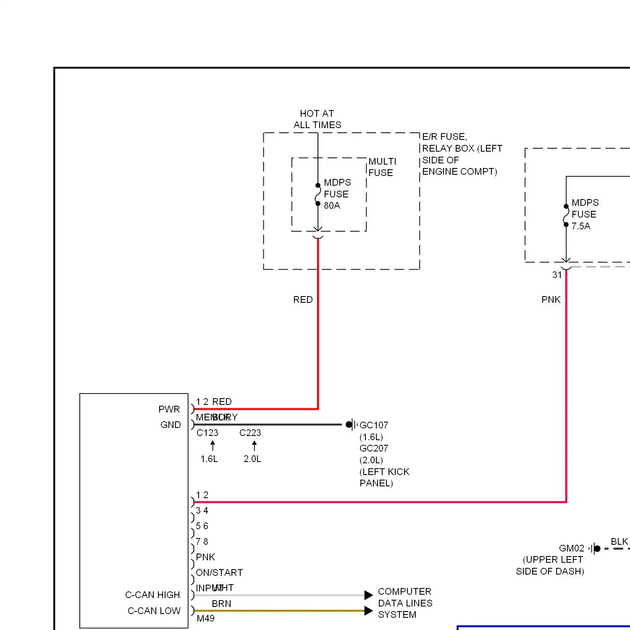
Task: Click the GM02 ground symbol
Action: click(595, 549)
